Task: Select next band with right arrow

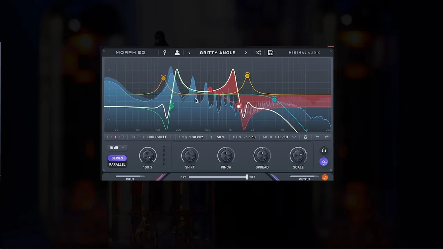Action: click(123, 137)
